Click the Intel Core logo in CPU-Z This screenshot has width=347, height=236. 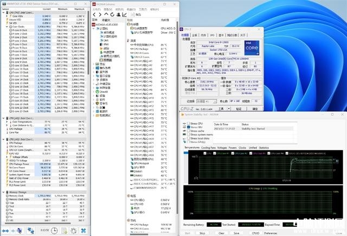[x=252, y=48]
